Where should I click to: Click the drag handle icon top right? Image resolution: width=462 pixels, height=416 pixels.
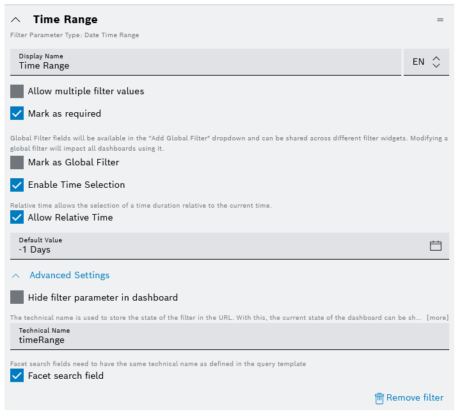tap(440, 20)
